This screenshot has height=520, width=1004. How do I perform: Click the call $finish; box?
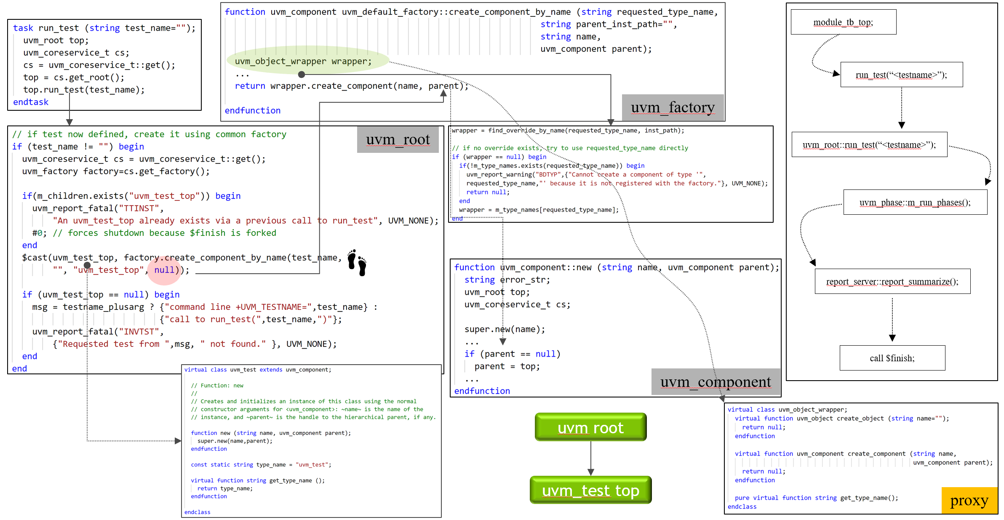coord(892,358)
